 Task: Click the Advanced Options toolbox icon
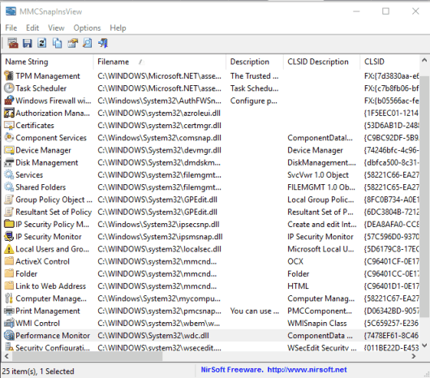point(13,43)
